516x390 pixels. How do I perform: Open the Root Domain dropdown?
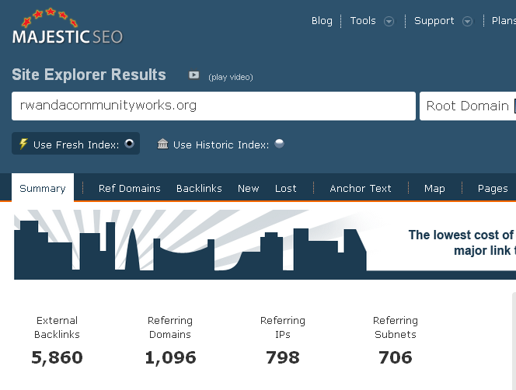468,106
